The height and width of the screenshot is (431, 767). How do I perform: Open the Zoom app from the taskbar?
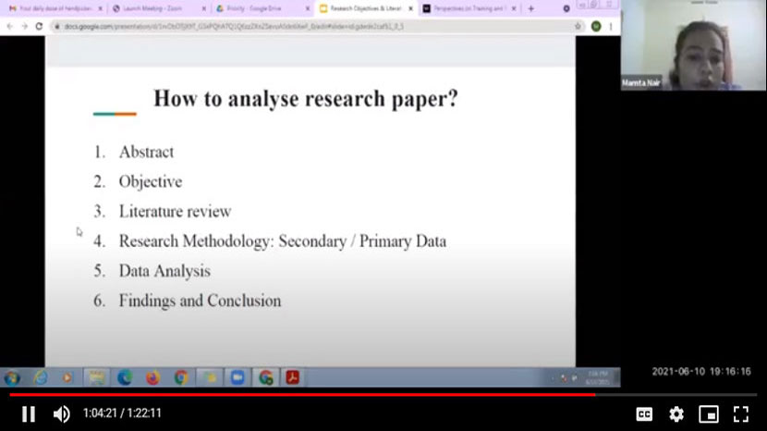[237, 377]
